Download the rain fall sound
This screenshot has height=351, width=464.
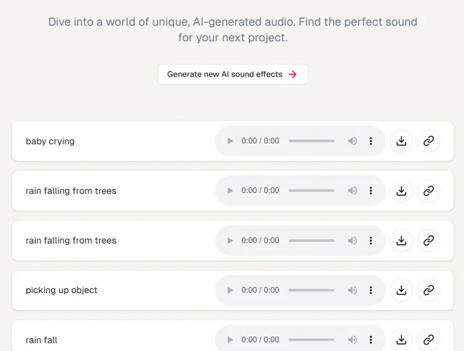point(401,340)
